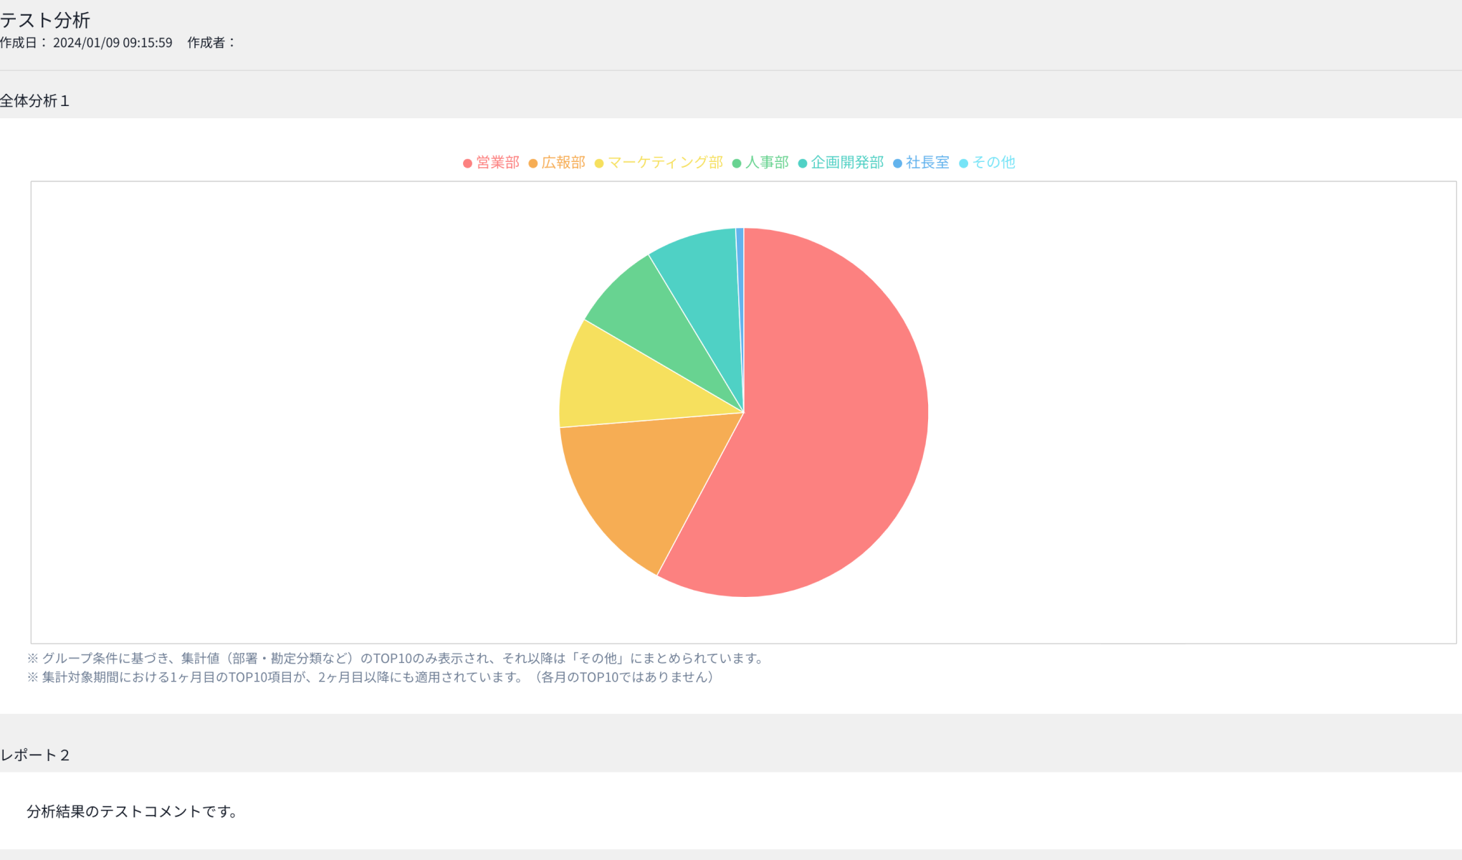Click the yellow マーケティング部 legend dot
Viewport: 1462px width, 860px height.
599,163
